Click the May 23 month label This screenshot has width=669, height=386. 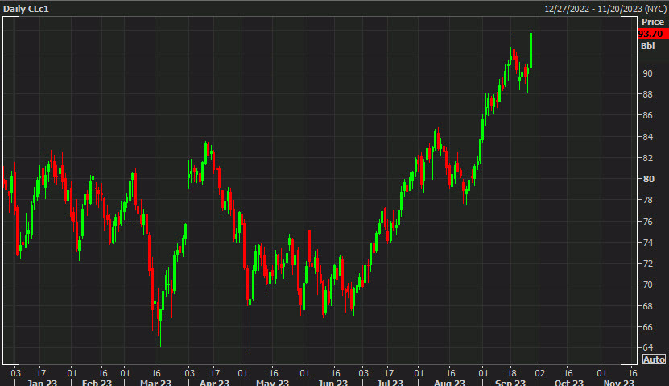(x=272, y=382)
